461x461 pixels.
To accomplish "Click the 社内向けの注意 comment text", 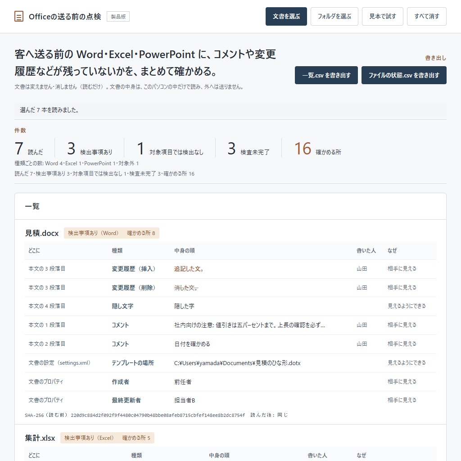I will (249, 325).
